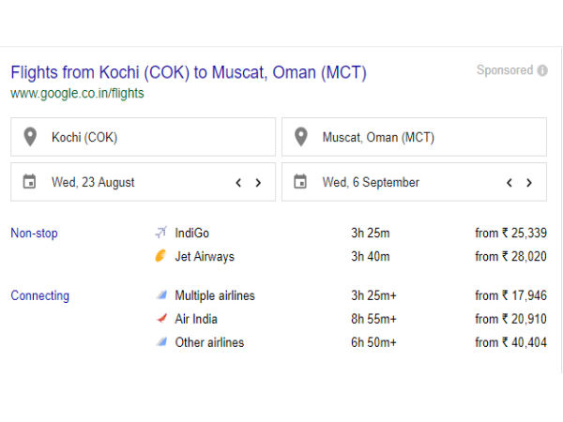Click the destination location pin icon
563x422 pixels.
click(300, 137)
